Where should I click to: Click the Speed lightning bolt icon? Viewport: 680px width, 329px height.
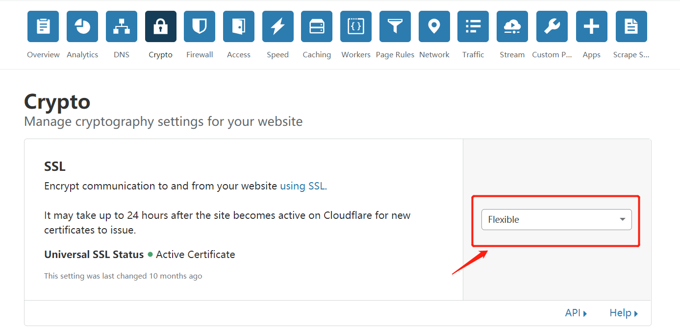point(278,26)
